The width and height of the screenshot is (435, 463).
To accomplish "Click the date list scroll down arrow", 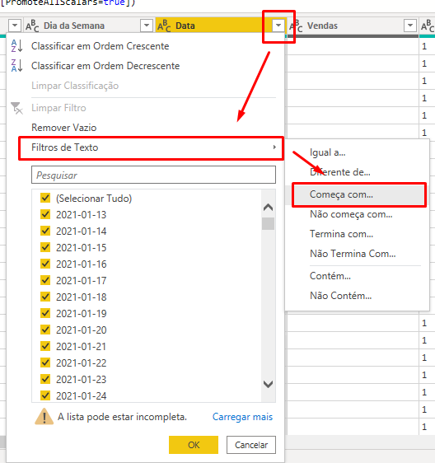I will 268,384.
